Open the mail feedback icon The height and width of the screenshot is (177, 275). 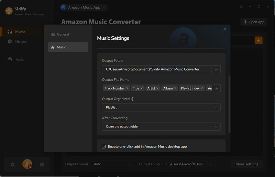pos(42,164)
